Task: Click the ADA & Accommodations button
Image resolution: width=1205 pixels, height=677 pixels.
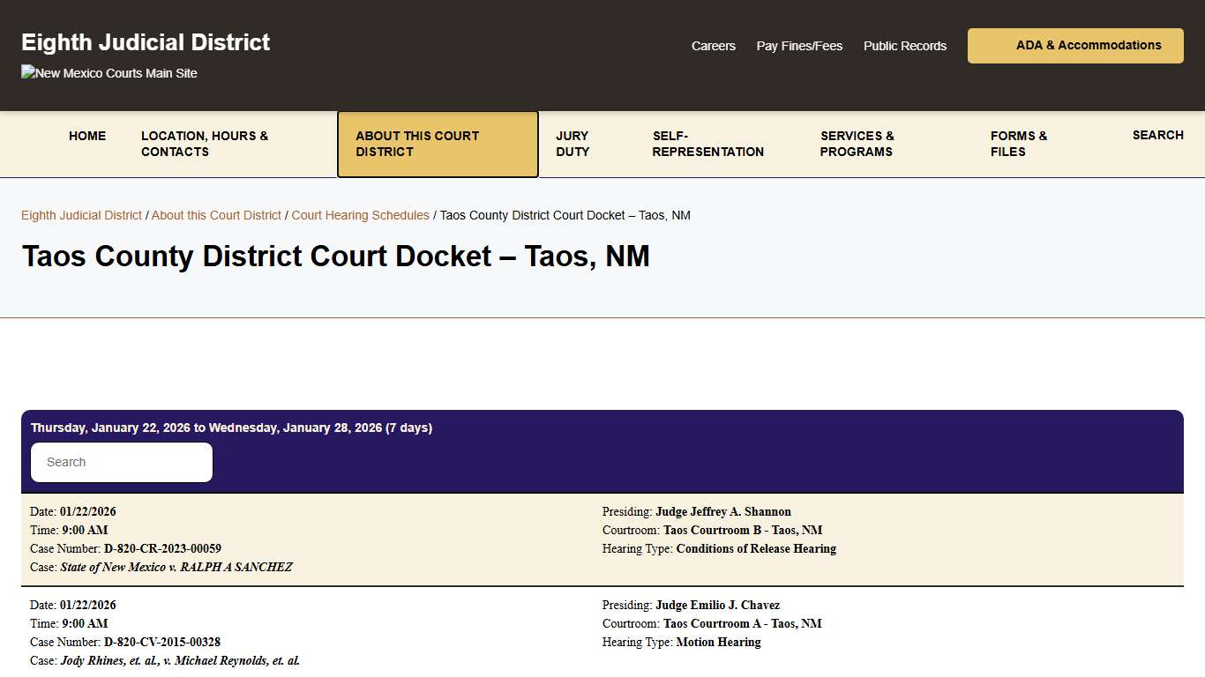Action: (1074, 45)
